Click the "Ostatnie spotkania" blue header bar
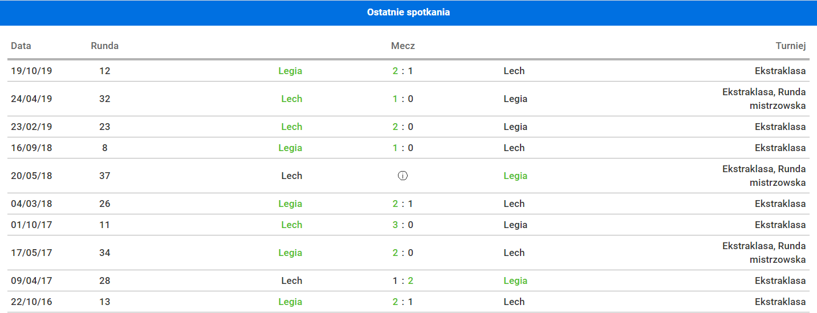817x313 pixels. (408, 13)
